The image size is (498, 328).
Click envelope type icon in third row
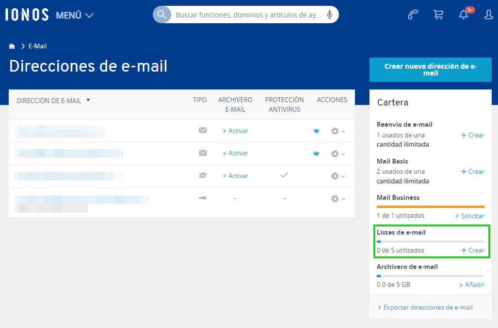click(203, 176)
